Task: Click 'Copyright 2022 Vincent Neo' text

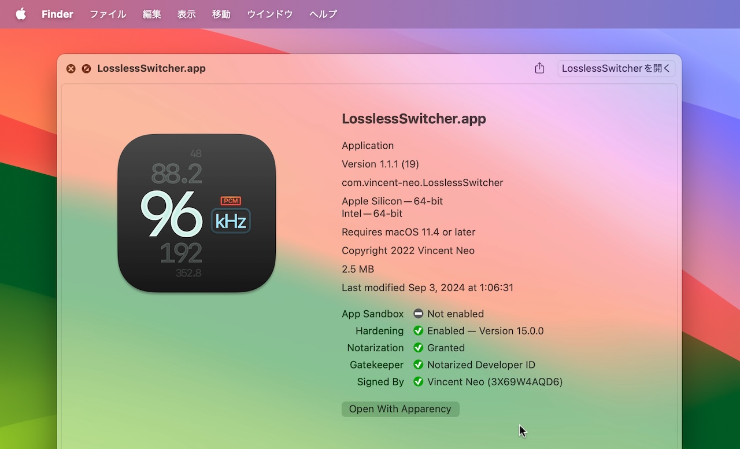Action: tap(408, 251)
